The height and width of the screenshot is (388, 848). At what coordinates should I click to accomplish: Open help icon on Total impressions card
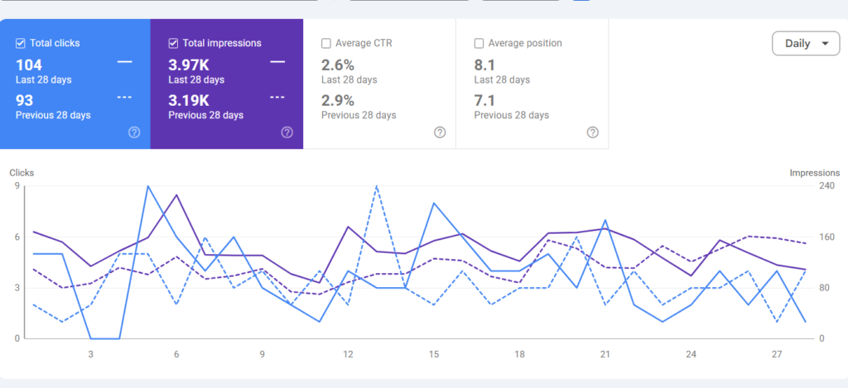click(x=287, y=132)
